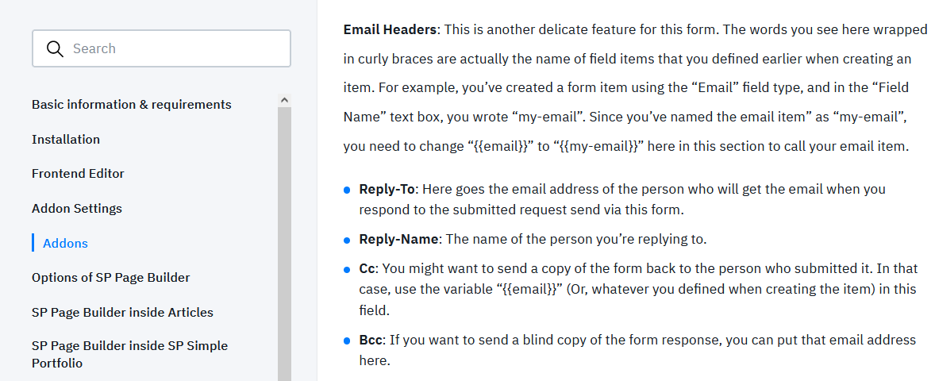The width and height of the screenshot is (935, 381).
Task: Click the magnifier icon in the search box
Action: 55,48
